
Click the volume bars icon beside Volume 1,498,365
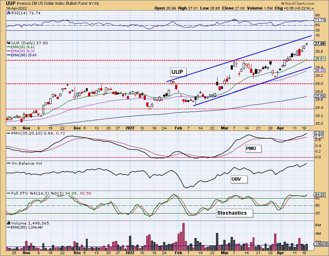(9, 223)
